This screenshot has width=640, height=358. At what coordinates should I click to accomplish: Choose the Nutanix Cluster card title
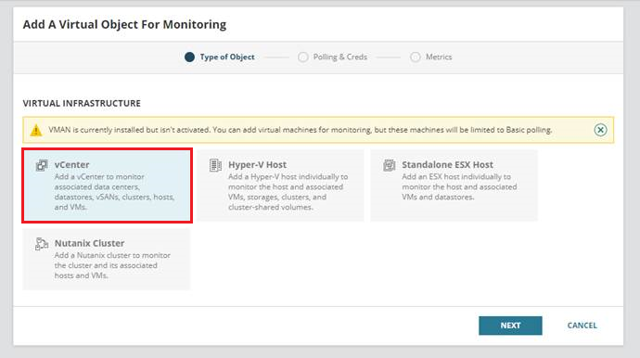(x=89, y=243)
